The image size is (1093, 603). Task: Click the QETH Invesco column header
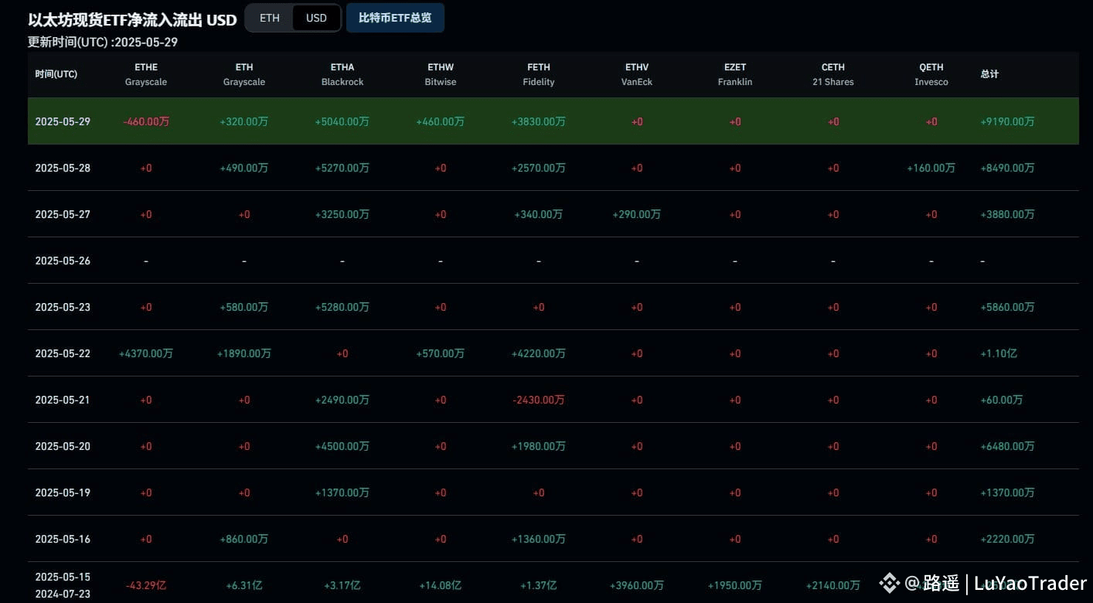pos(931,74)
